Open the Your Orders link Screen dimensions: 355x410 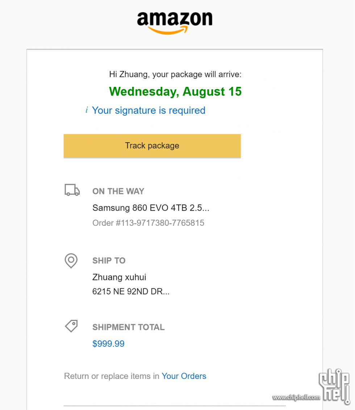coord(184,376)
